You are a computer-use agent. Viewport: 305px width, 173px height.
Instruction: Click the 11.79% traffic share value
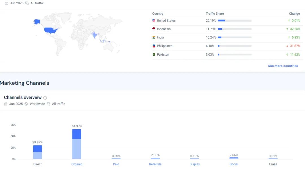pos(211,29)
